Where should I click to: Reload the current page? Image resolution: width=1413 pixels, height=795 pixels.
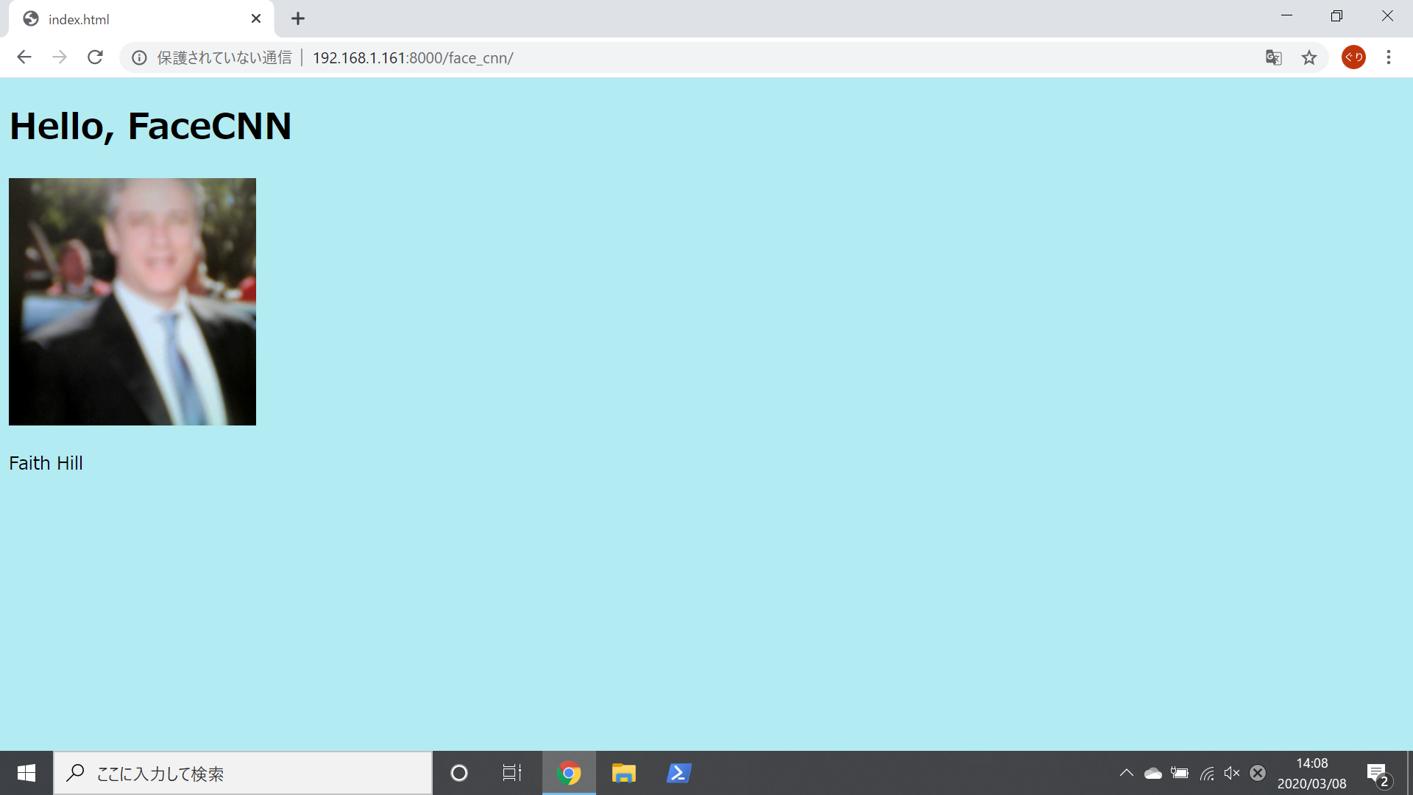coord(95,57)
